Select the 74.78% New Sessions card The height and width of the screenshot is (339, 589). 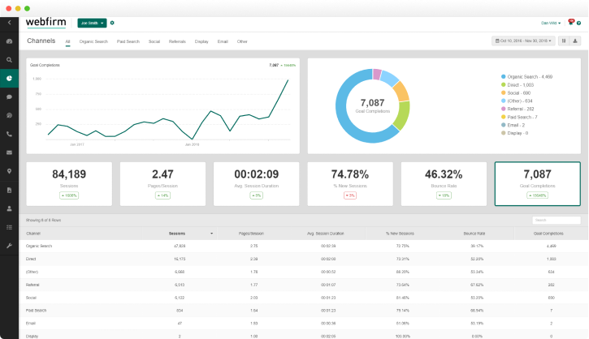pyautogui.click(x=350, y=184)
